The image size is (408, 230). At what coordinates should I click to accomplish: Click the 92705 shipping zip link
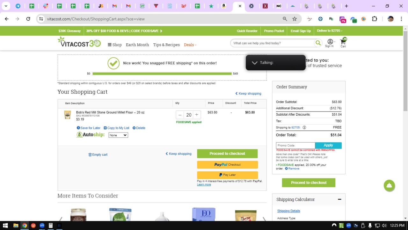click(296, 127)
